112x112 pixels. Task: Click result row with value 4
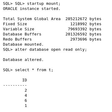[x=26, y=95]
